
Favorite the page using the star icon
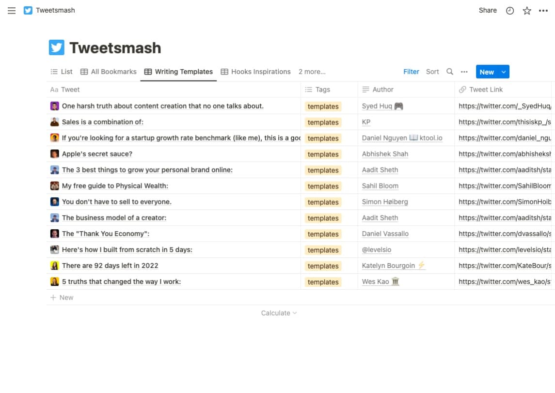pyautogui.click(x=526, y=10)
